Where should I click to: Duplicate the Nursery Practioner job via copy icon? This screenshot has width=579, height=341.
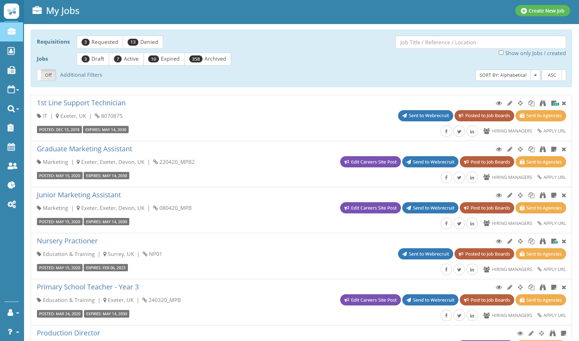[531, 241]
